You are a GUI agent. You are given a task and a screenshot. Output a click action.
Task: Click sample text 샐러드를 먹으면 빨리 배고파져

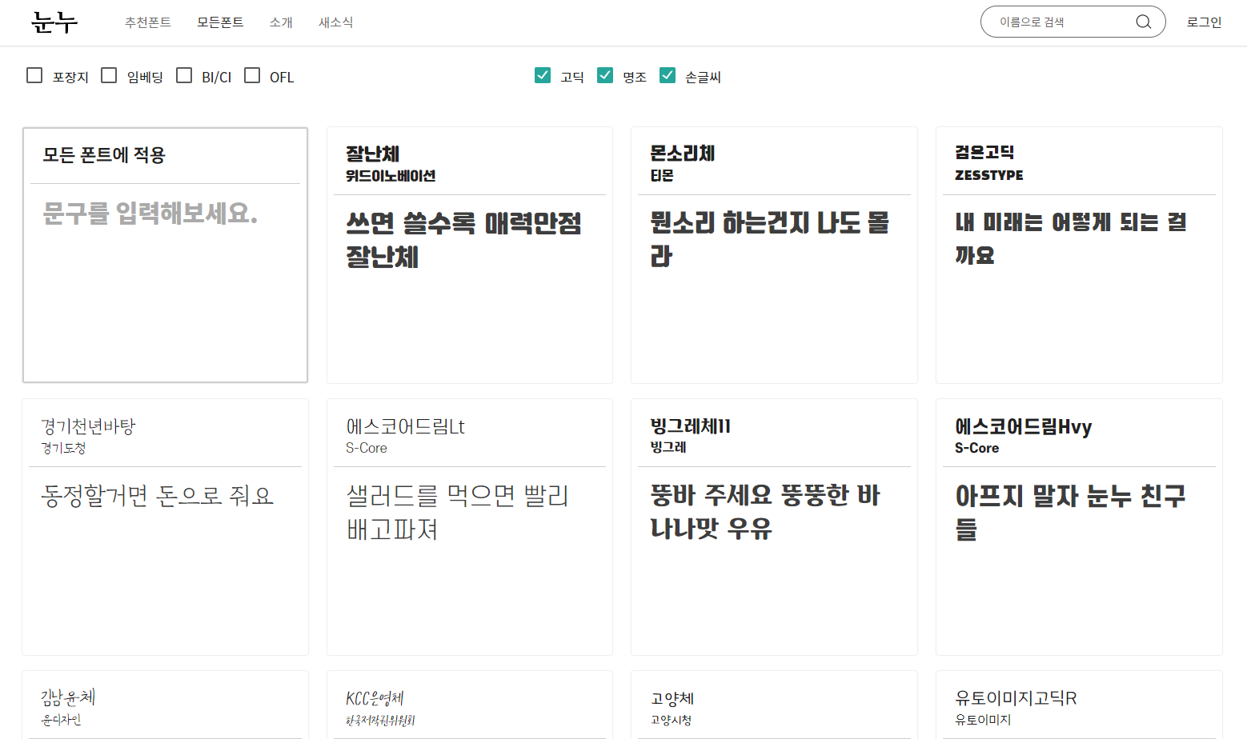pyautogui.click(x=457, y=513)
